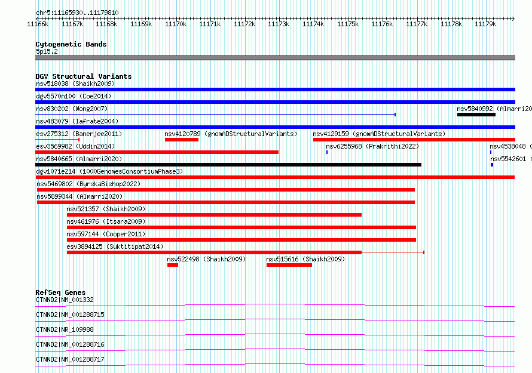Viewport: 532px width, 373px height.
Task: Click the 5p15.2 band label
Action: [x=47, y=51]
